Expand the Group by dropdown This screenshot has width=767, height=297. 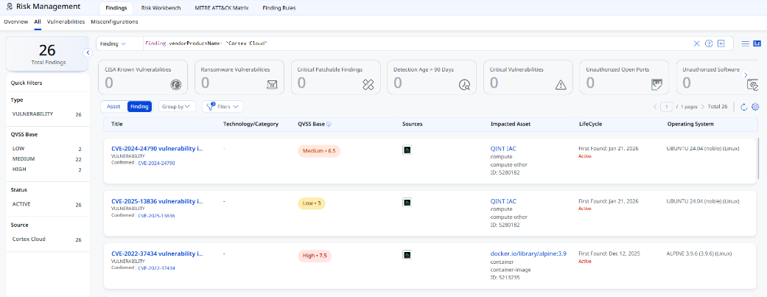pyautogui.click(x=177, y=106)
